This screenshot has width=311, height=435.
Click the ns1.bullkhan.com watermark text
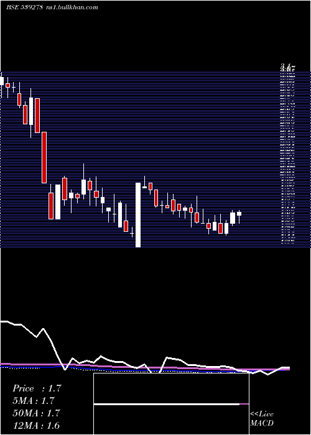[x=72, y=7]
